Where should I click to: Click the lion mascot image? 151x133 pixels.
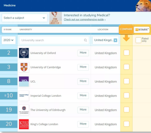pos(143,6)
